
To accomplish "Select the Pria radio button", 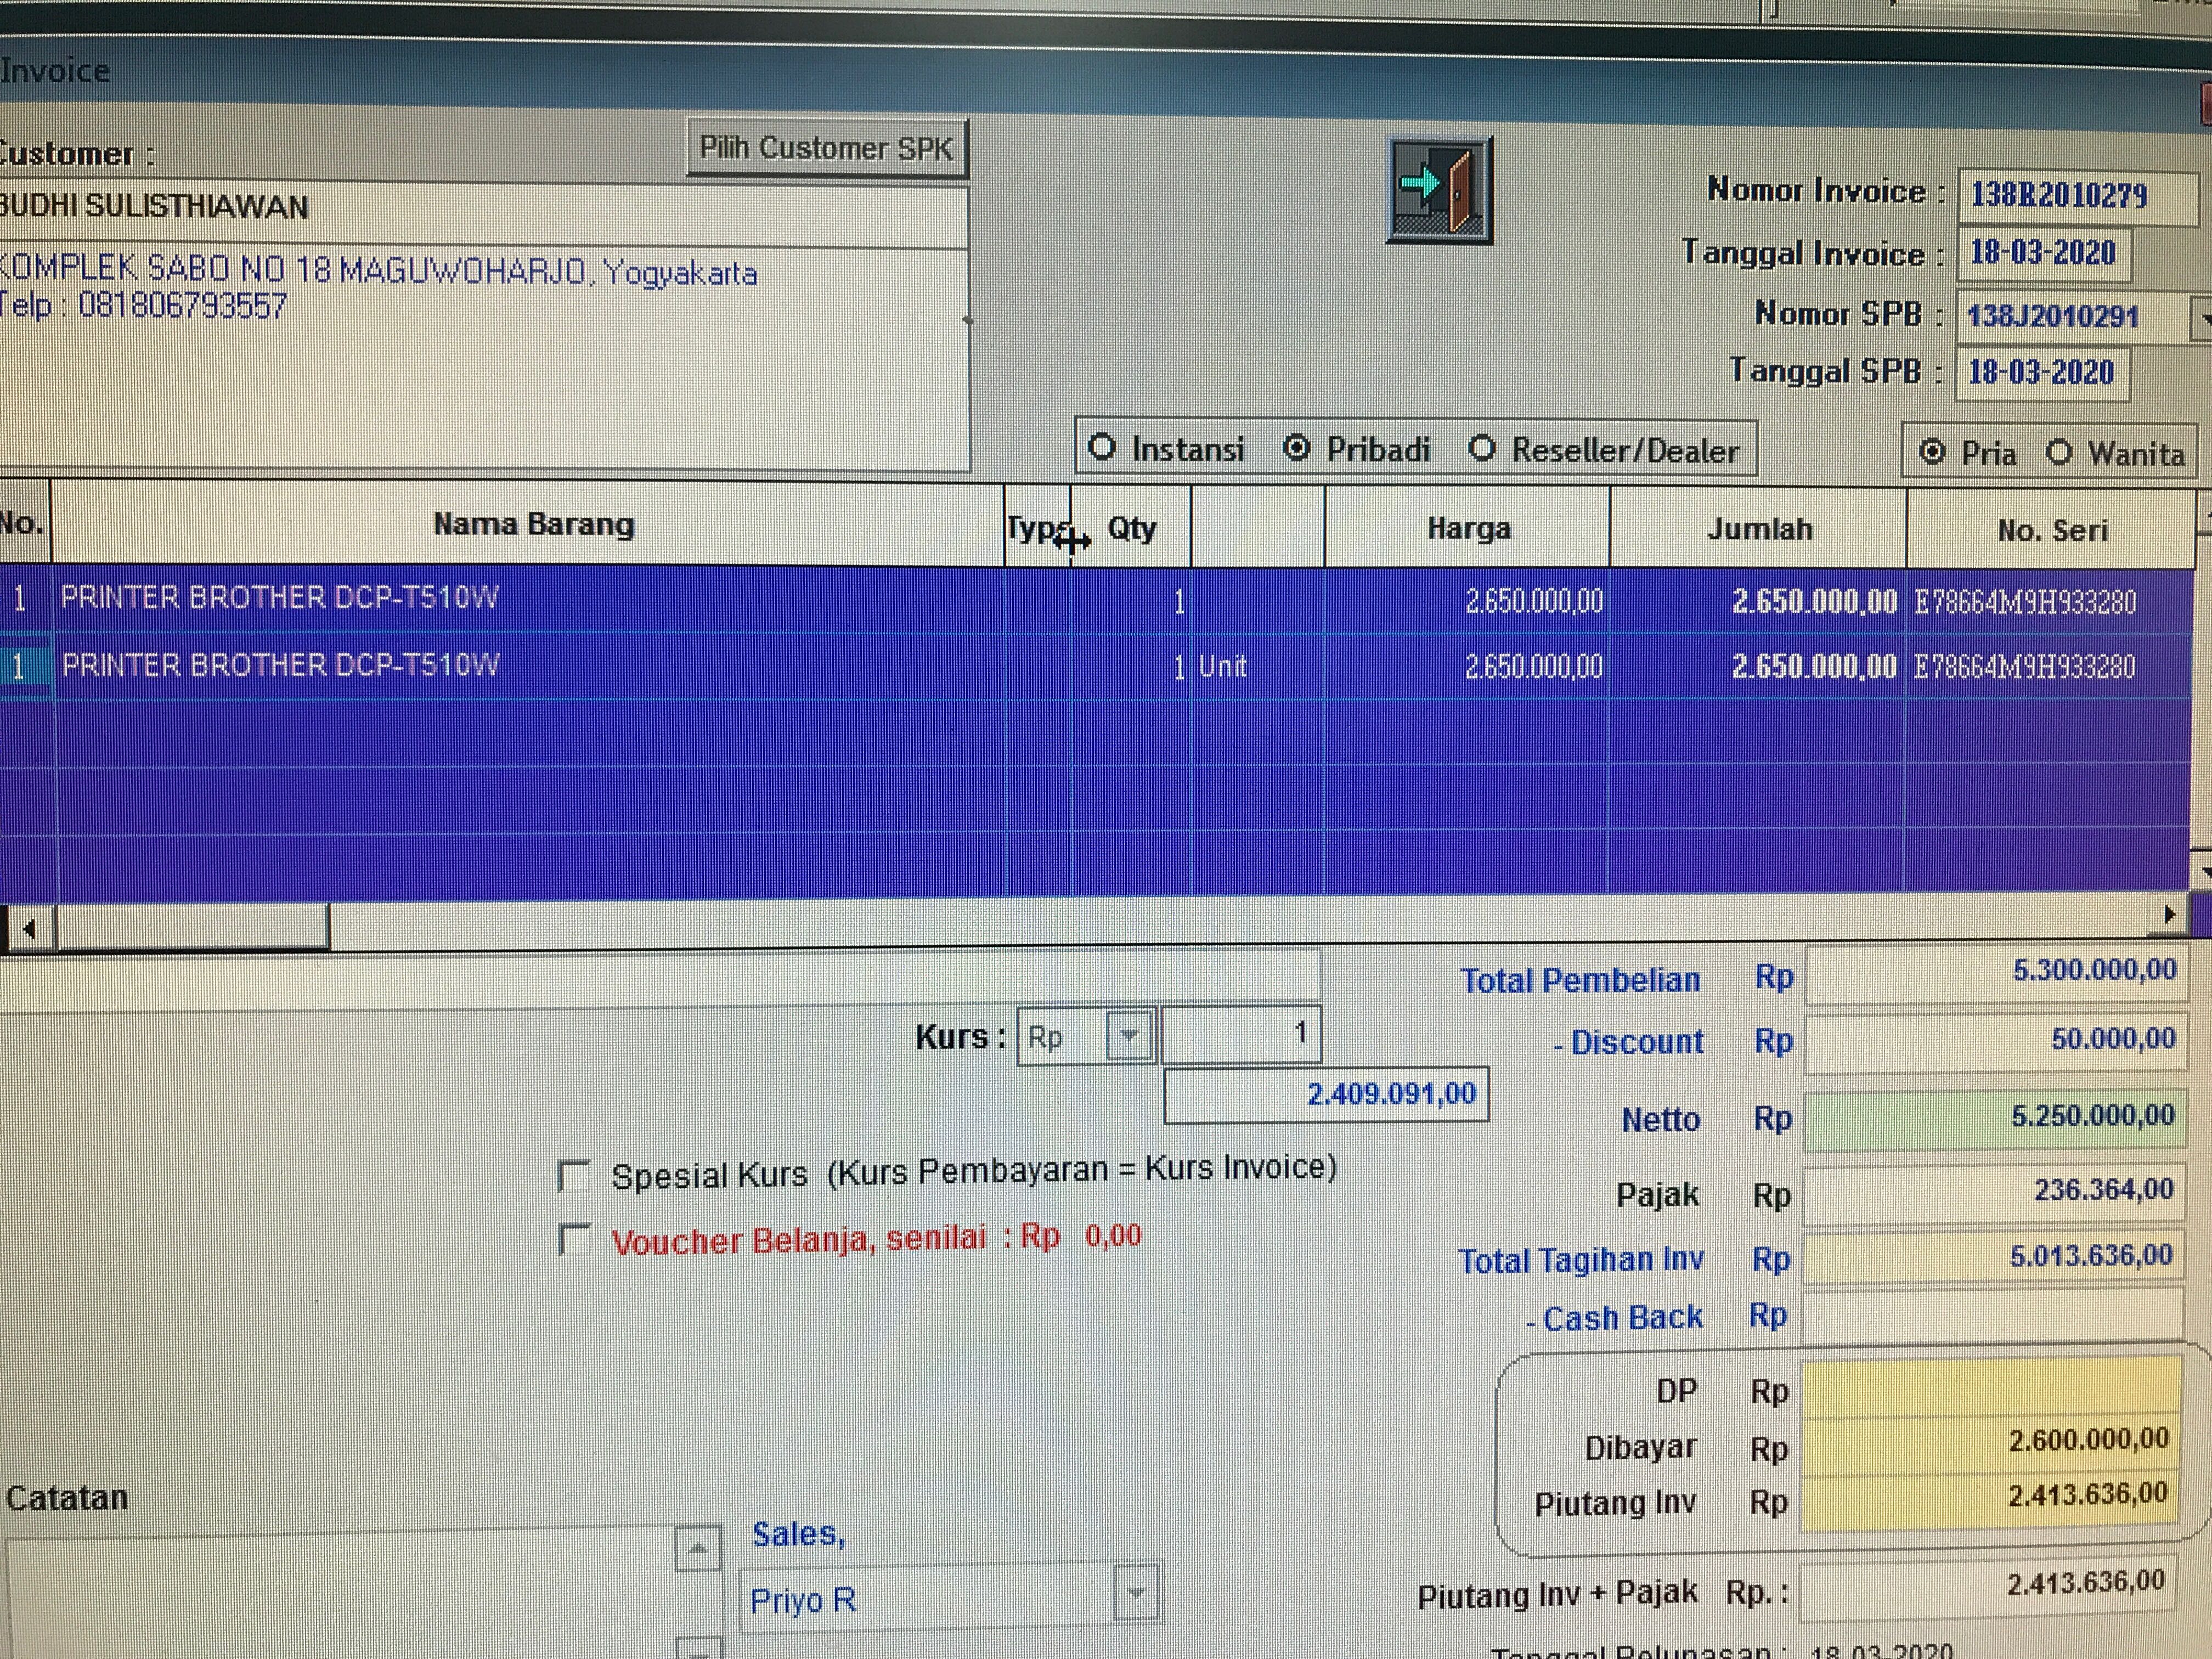I will (x=1932, y=452).
